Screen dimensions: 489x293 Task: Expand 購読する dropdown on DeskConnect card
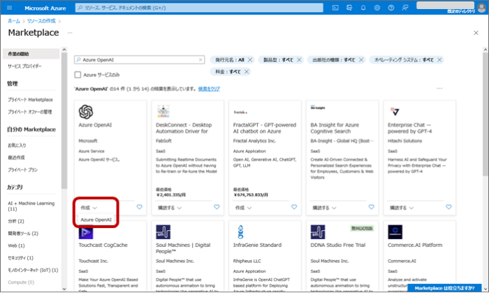[x=170, y=208]
